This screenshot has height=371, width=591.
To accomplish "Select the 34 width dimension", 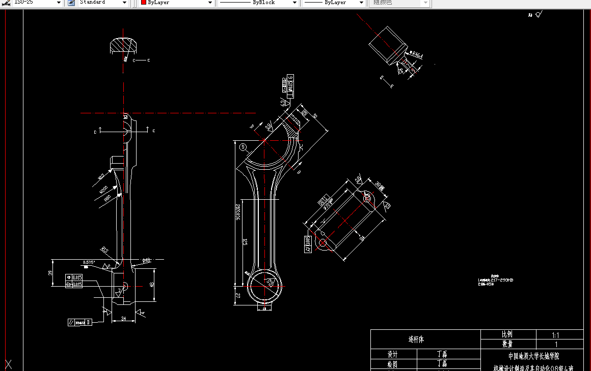I will [124, 319].
